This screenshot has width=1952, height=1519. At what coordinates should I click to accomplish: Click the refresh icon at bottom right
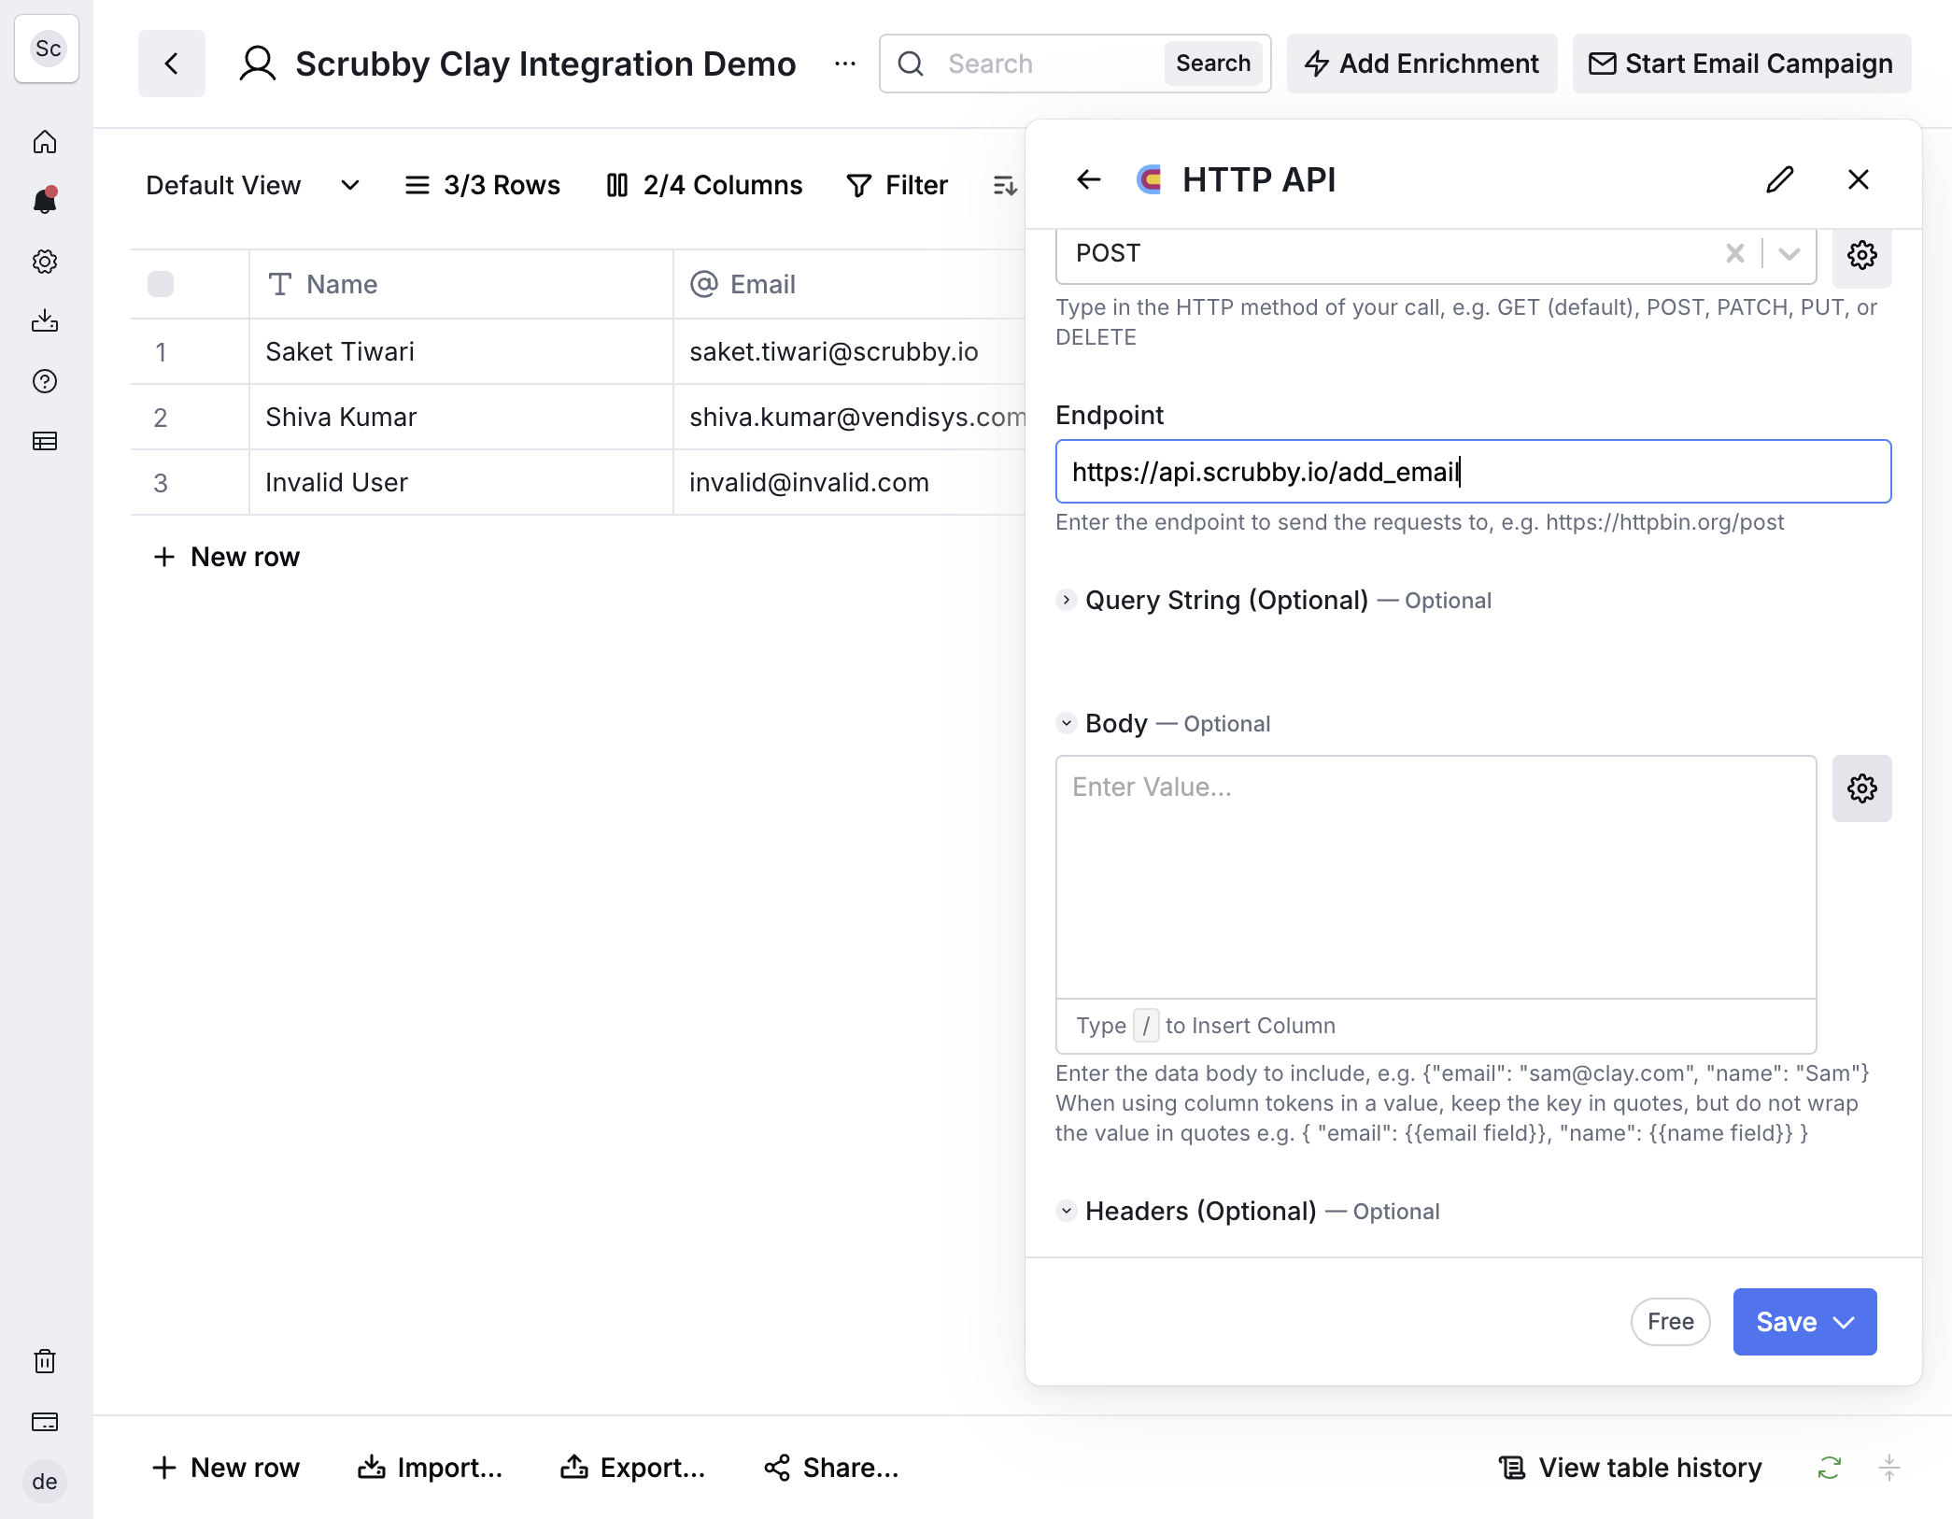point(1829,1468)
